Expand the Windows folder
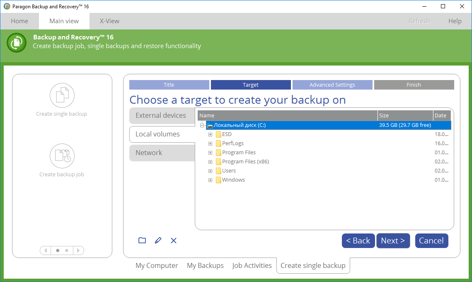Image resolution: width=472 pixels, height=282 pixels. pyautogui.click(x=211, y=180)
